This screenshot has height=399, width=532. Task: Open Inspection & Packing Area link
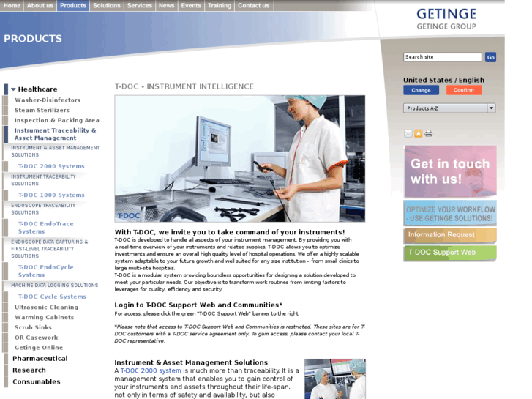tap(56, 120)
